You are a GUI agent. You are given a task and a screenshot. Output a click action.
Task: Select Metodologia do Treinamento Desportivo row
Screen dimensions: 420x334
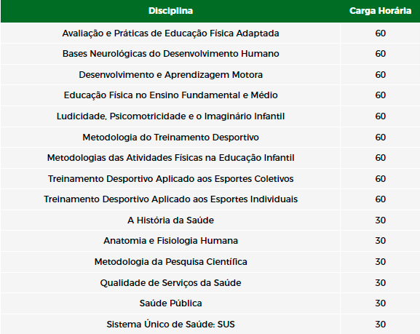(x=210, y=137)
